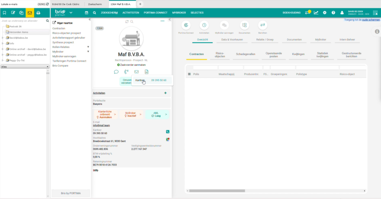Open Brio Compare link
Viewport: 381px width, 199px height.
tap(60, 66)
